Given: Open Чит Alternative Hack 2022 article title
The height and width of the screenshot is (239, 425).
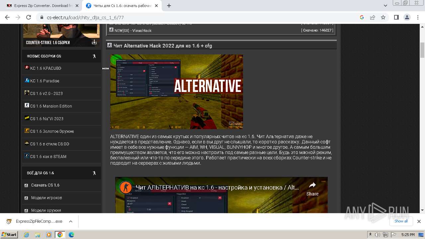Looking at the screenshot, I should (163, 46).
